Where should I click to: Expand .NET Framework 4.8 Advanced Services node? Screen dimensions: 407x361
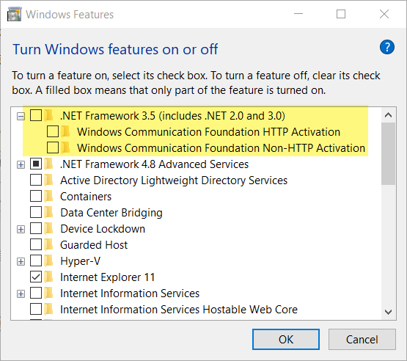[x=21, y=164]
